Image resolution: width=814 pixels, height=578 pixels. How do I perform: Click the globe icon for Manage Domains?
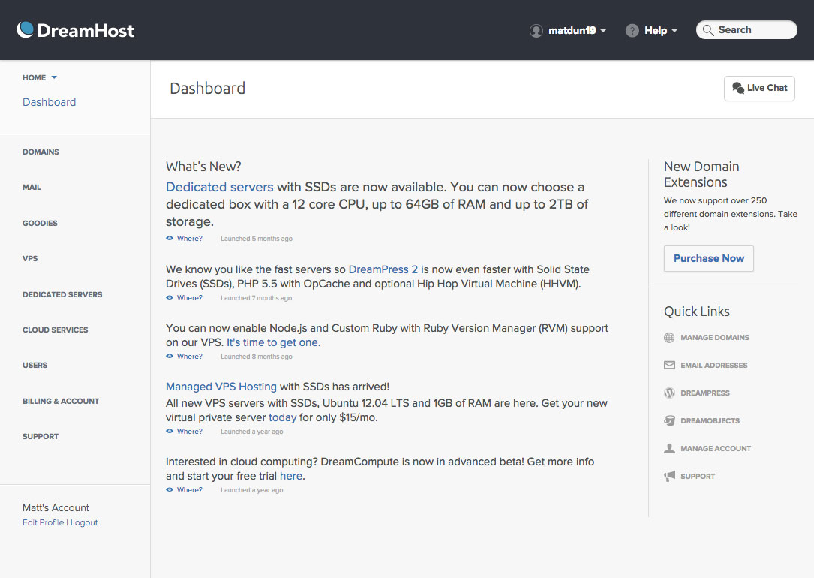pyautogui.click(x=669, y=338)
